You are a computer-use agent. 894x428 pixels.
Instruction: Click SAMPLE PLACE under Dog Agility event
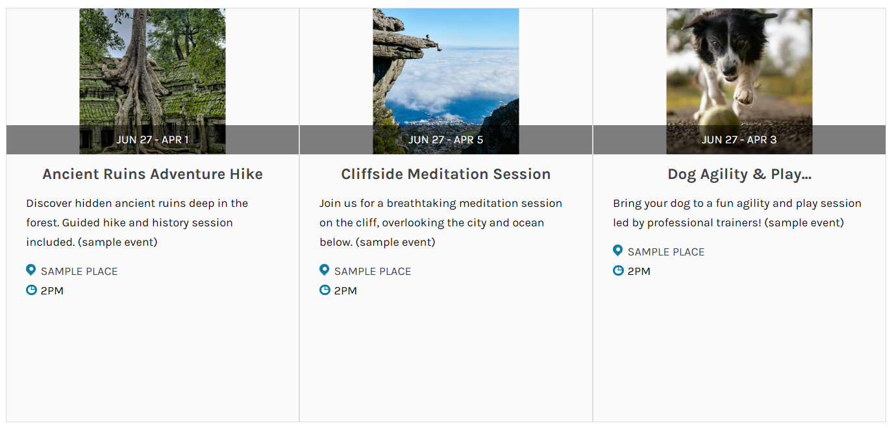[x=666, y=252]
